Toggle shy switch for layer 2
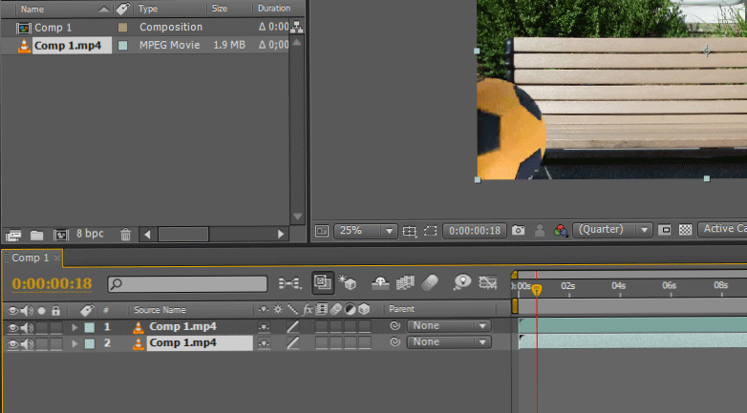 (x=264, y=343)
